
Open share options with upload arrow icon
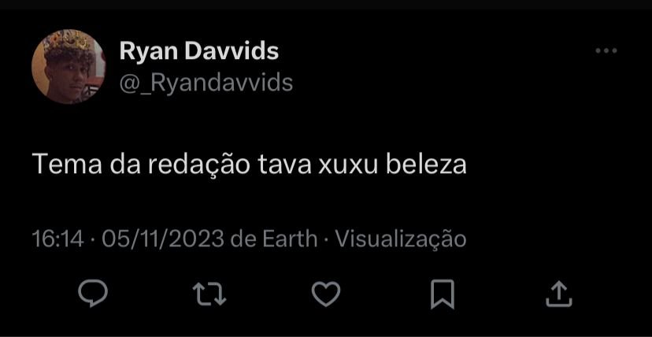[x=559, y=294]
